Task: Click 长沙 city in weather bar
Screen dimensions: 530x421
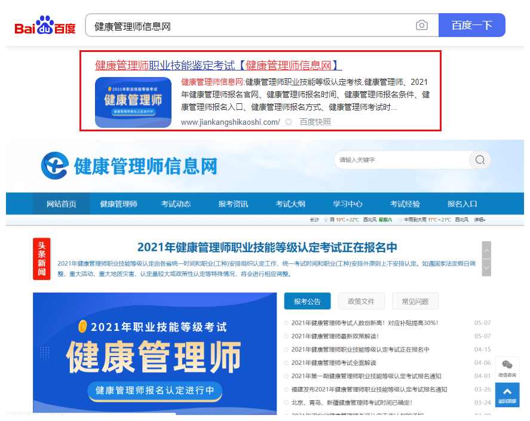Action: click(314, 220)
